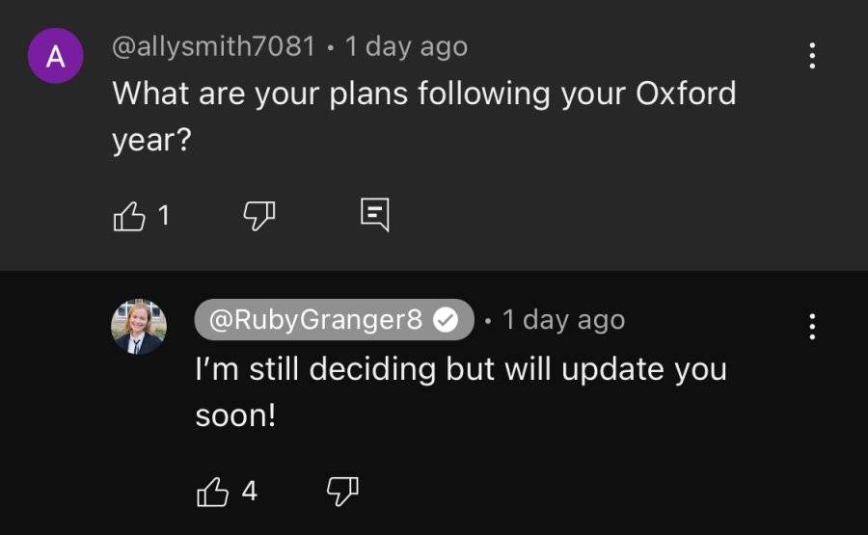The width and height of the screenshot is (868, 535).
Task: Click '1 day ago' on allysmith7081's comment
Action: (x=406, y=46)
